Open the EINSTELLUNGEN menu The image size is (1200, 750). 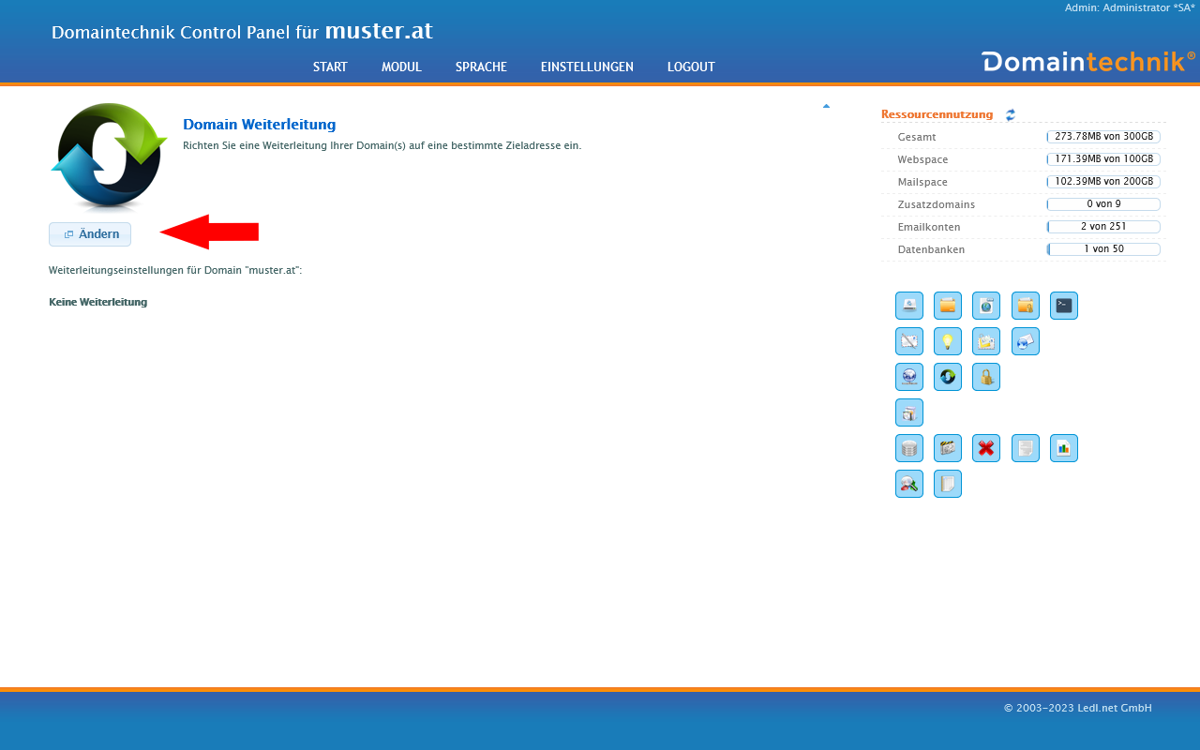pos(587,67)
